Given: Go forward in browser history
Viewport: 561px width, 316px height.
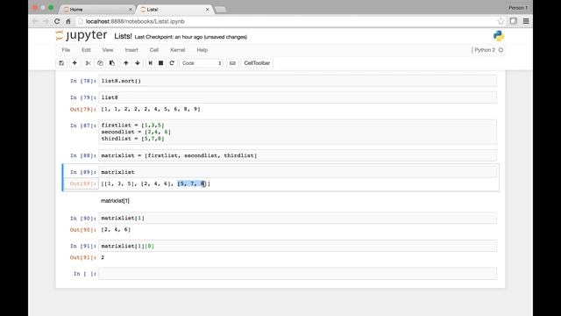Looking at the screenshot, I should [46, 21].
